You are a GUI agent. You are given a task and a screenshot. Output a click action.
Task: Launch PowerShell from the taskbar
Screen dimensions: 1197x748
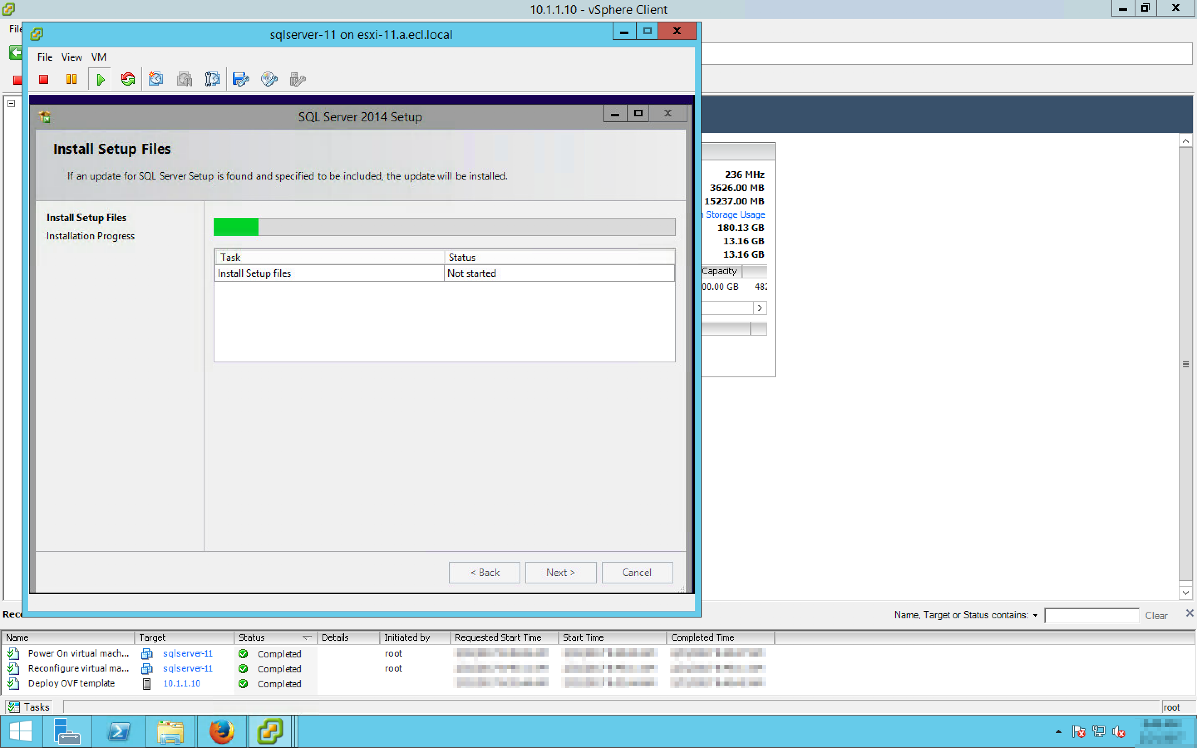click(x=119, y=731)
